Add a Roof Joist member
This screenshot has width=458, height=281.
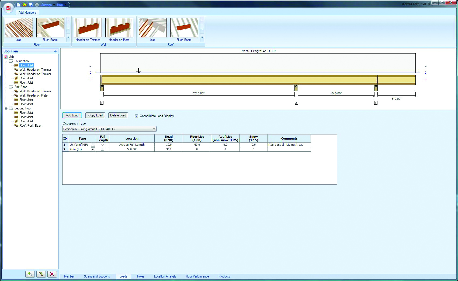point(152,30)
